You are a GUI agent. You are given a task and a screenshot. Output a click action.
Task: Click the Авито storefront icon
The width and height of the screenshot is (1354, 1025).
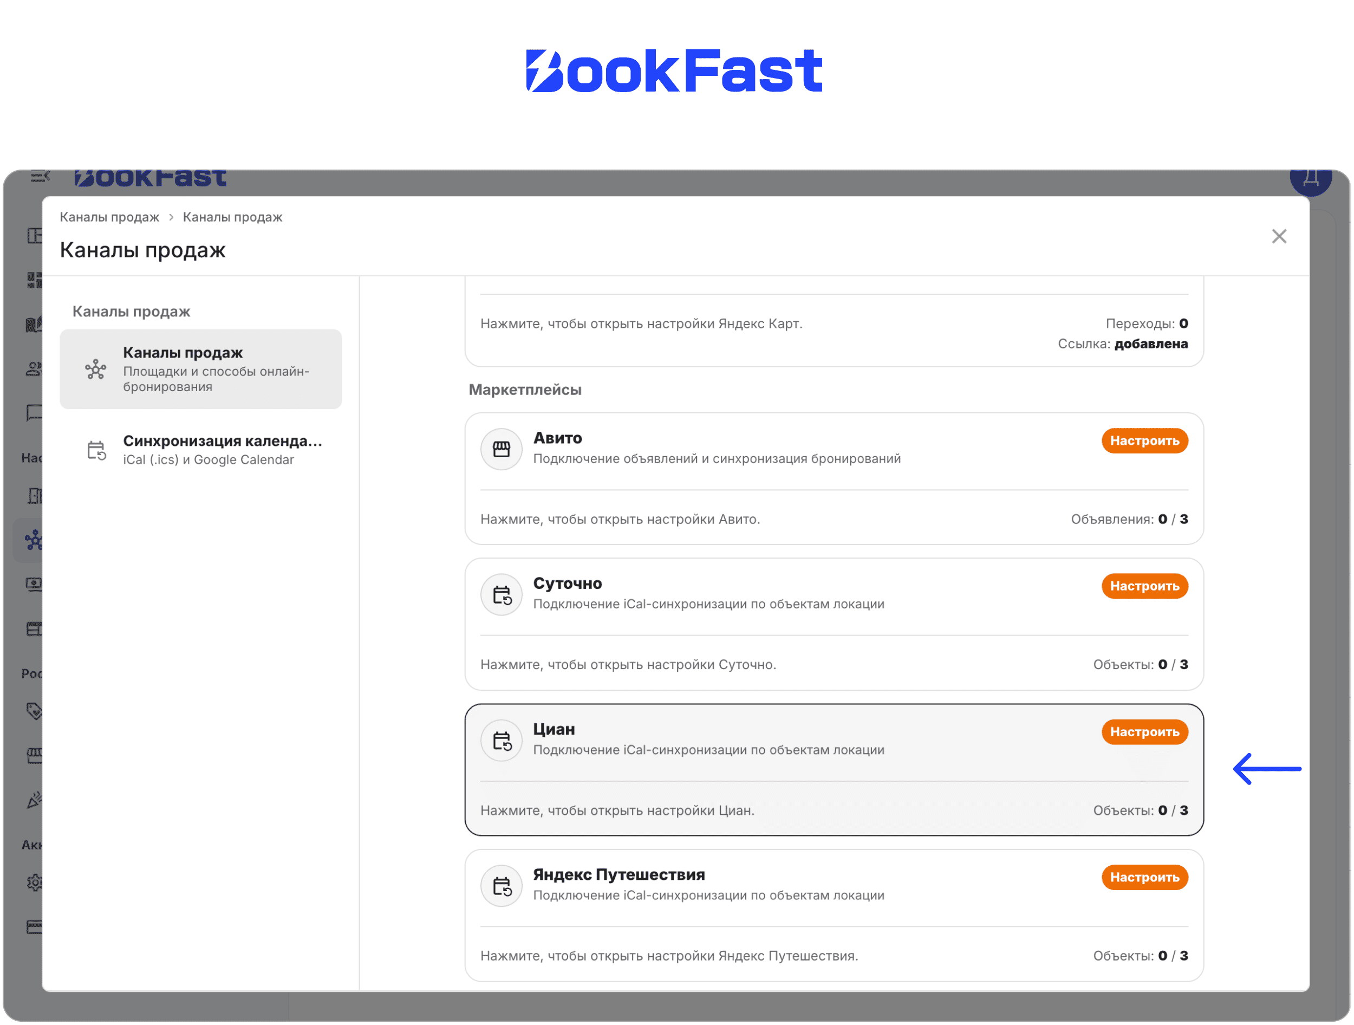click(x=502, y=450)
